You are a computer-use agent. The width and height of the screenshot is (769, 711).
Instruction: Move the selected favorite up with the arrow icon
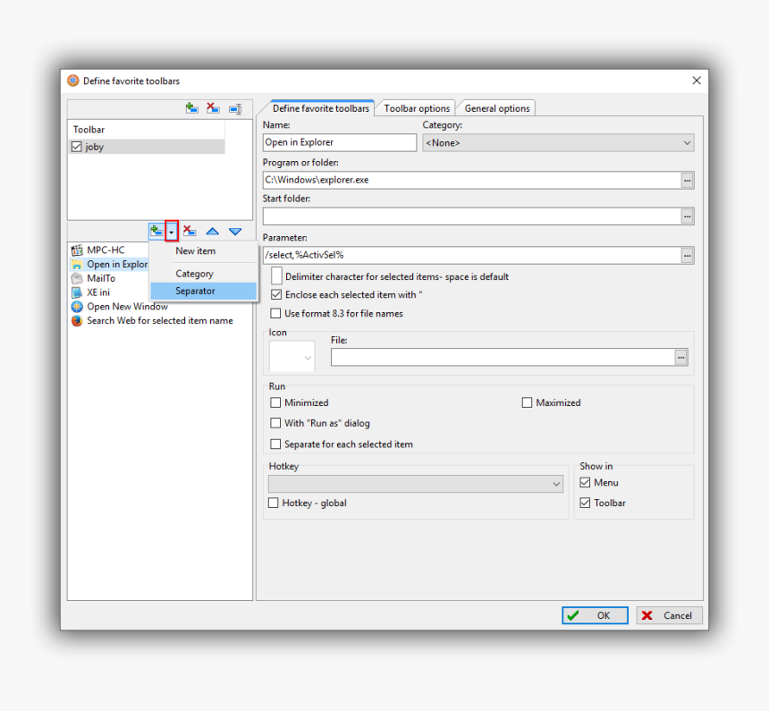[x=212, y=231]
